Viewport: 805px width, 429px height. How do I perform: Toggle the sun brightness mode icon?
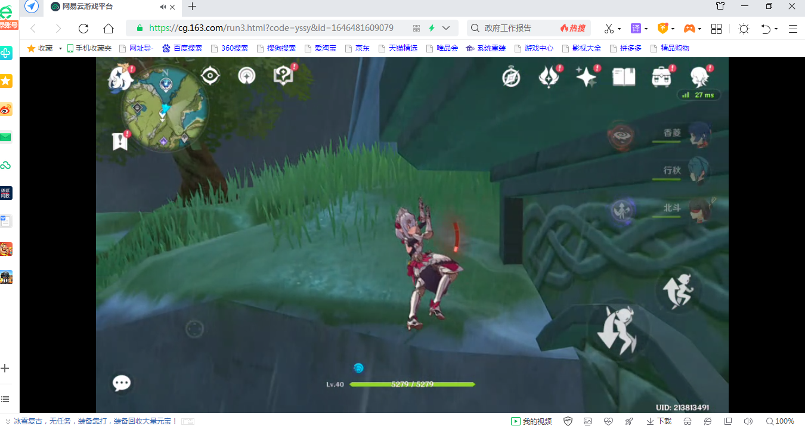(x=744, y=29)
